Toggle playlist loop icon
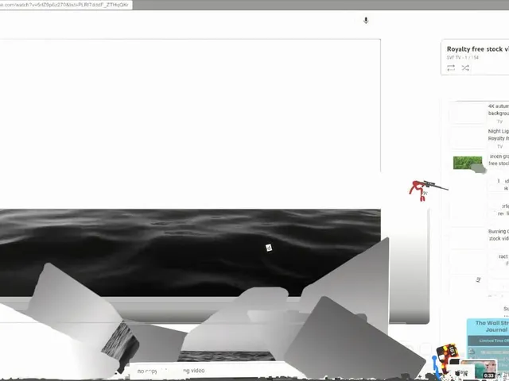Image resolution: width=509 pixels, height=381 pixels. 451,67
